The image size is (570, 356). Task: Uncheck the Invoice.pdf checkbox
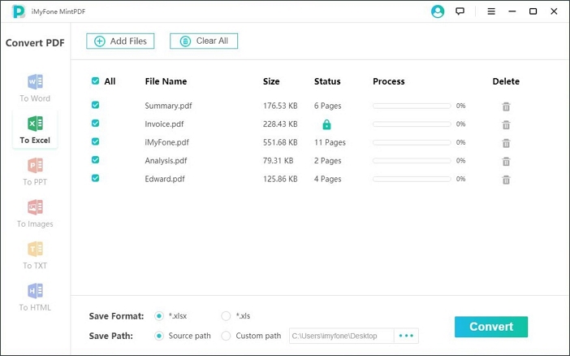coord(95,123)
